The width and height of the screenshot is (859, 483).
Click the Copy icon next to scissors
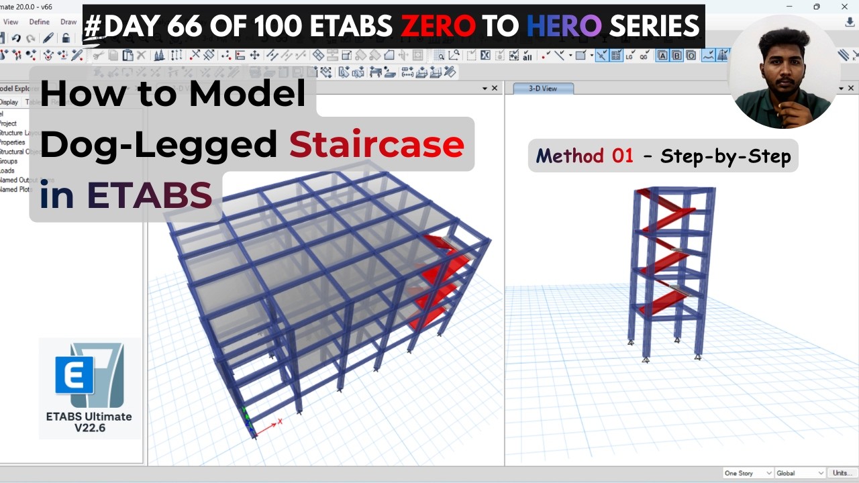pyautogui.click(x=113, y=56)
